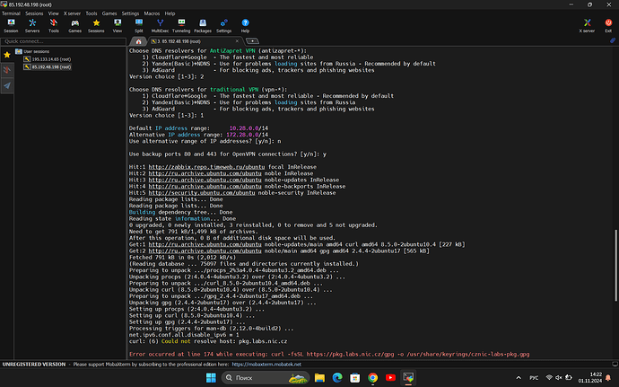Open Google Chrome from taskbar
This screenshot has width=619, height=387.
coord(372,378)
